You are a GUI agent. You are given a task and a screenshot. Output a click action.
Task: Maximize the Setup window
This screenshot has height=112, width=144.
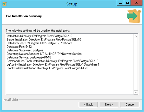(x=127, y=3)
